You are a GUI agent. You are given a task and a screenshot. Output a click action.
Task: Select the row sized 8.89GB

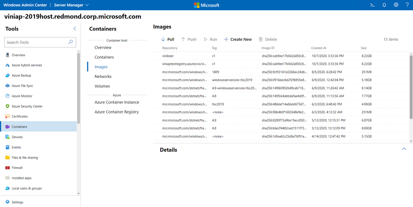(281, 128)
